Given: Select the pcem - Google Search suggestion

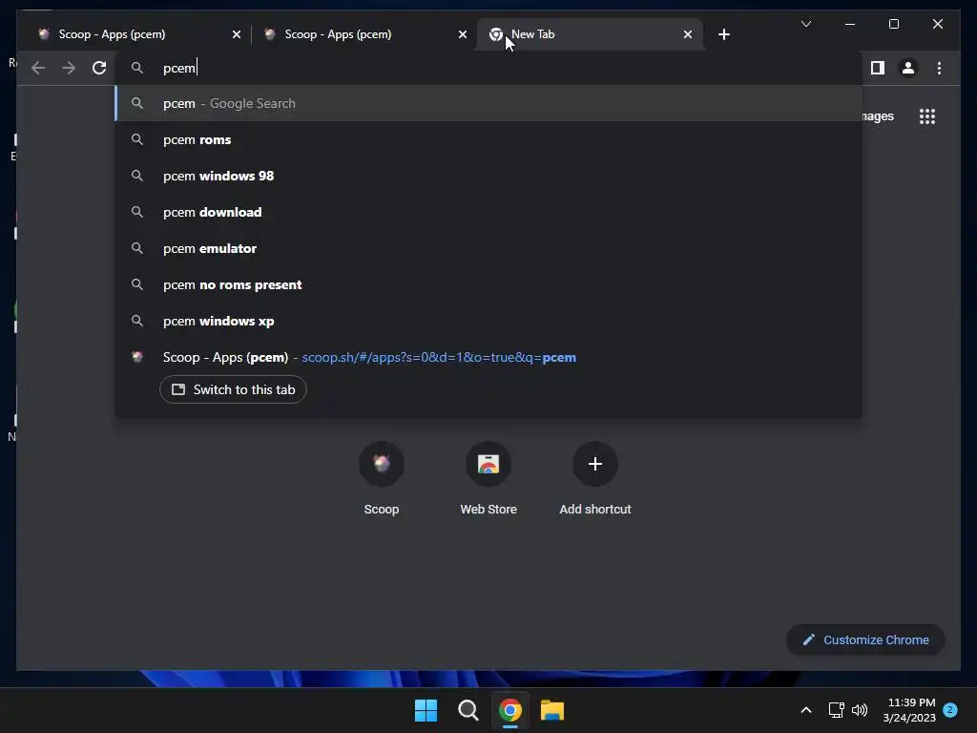Looking at the screenshot, I should pos(488,103).
